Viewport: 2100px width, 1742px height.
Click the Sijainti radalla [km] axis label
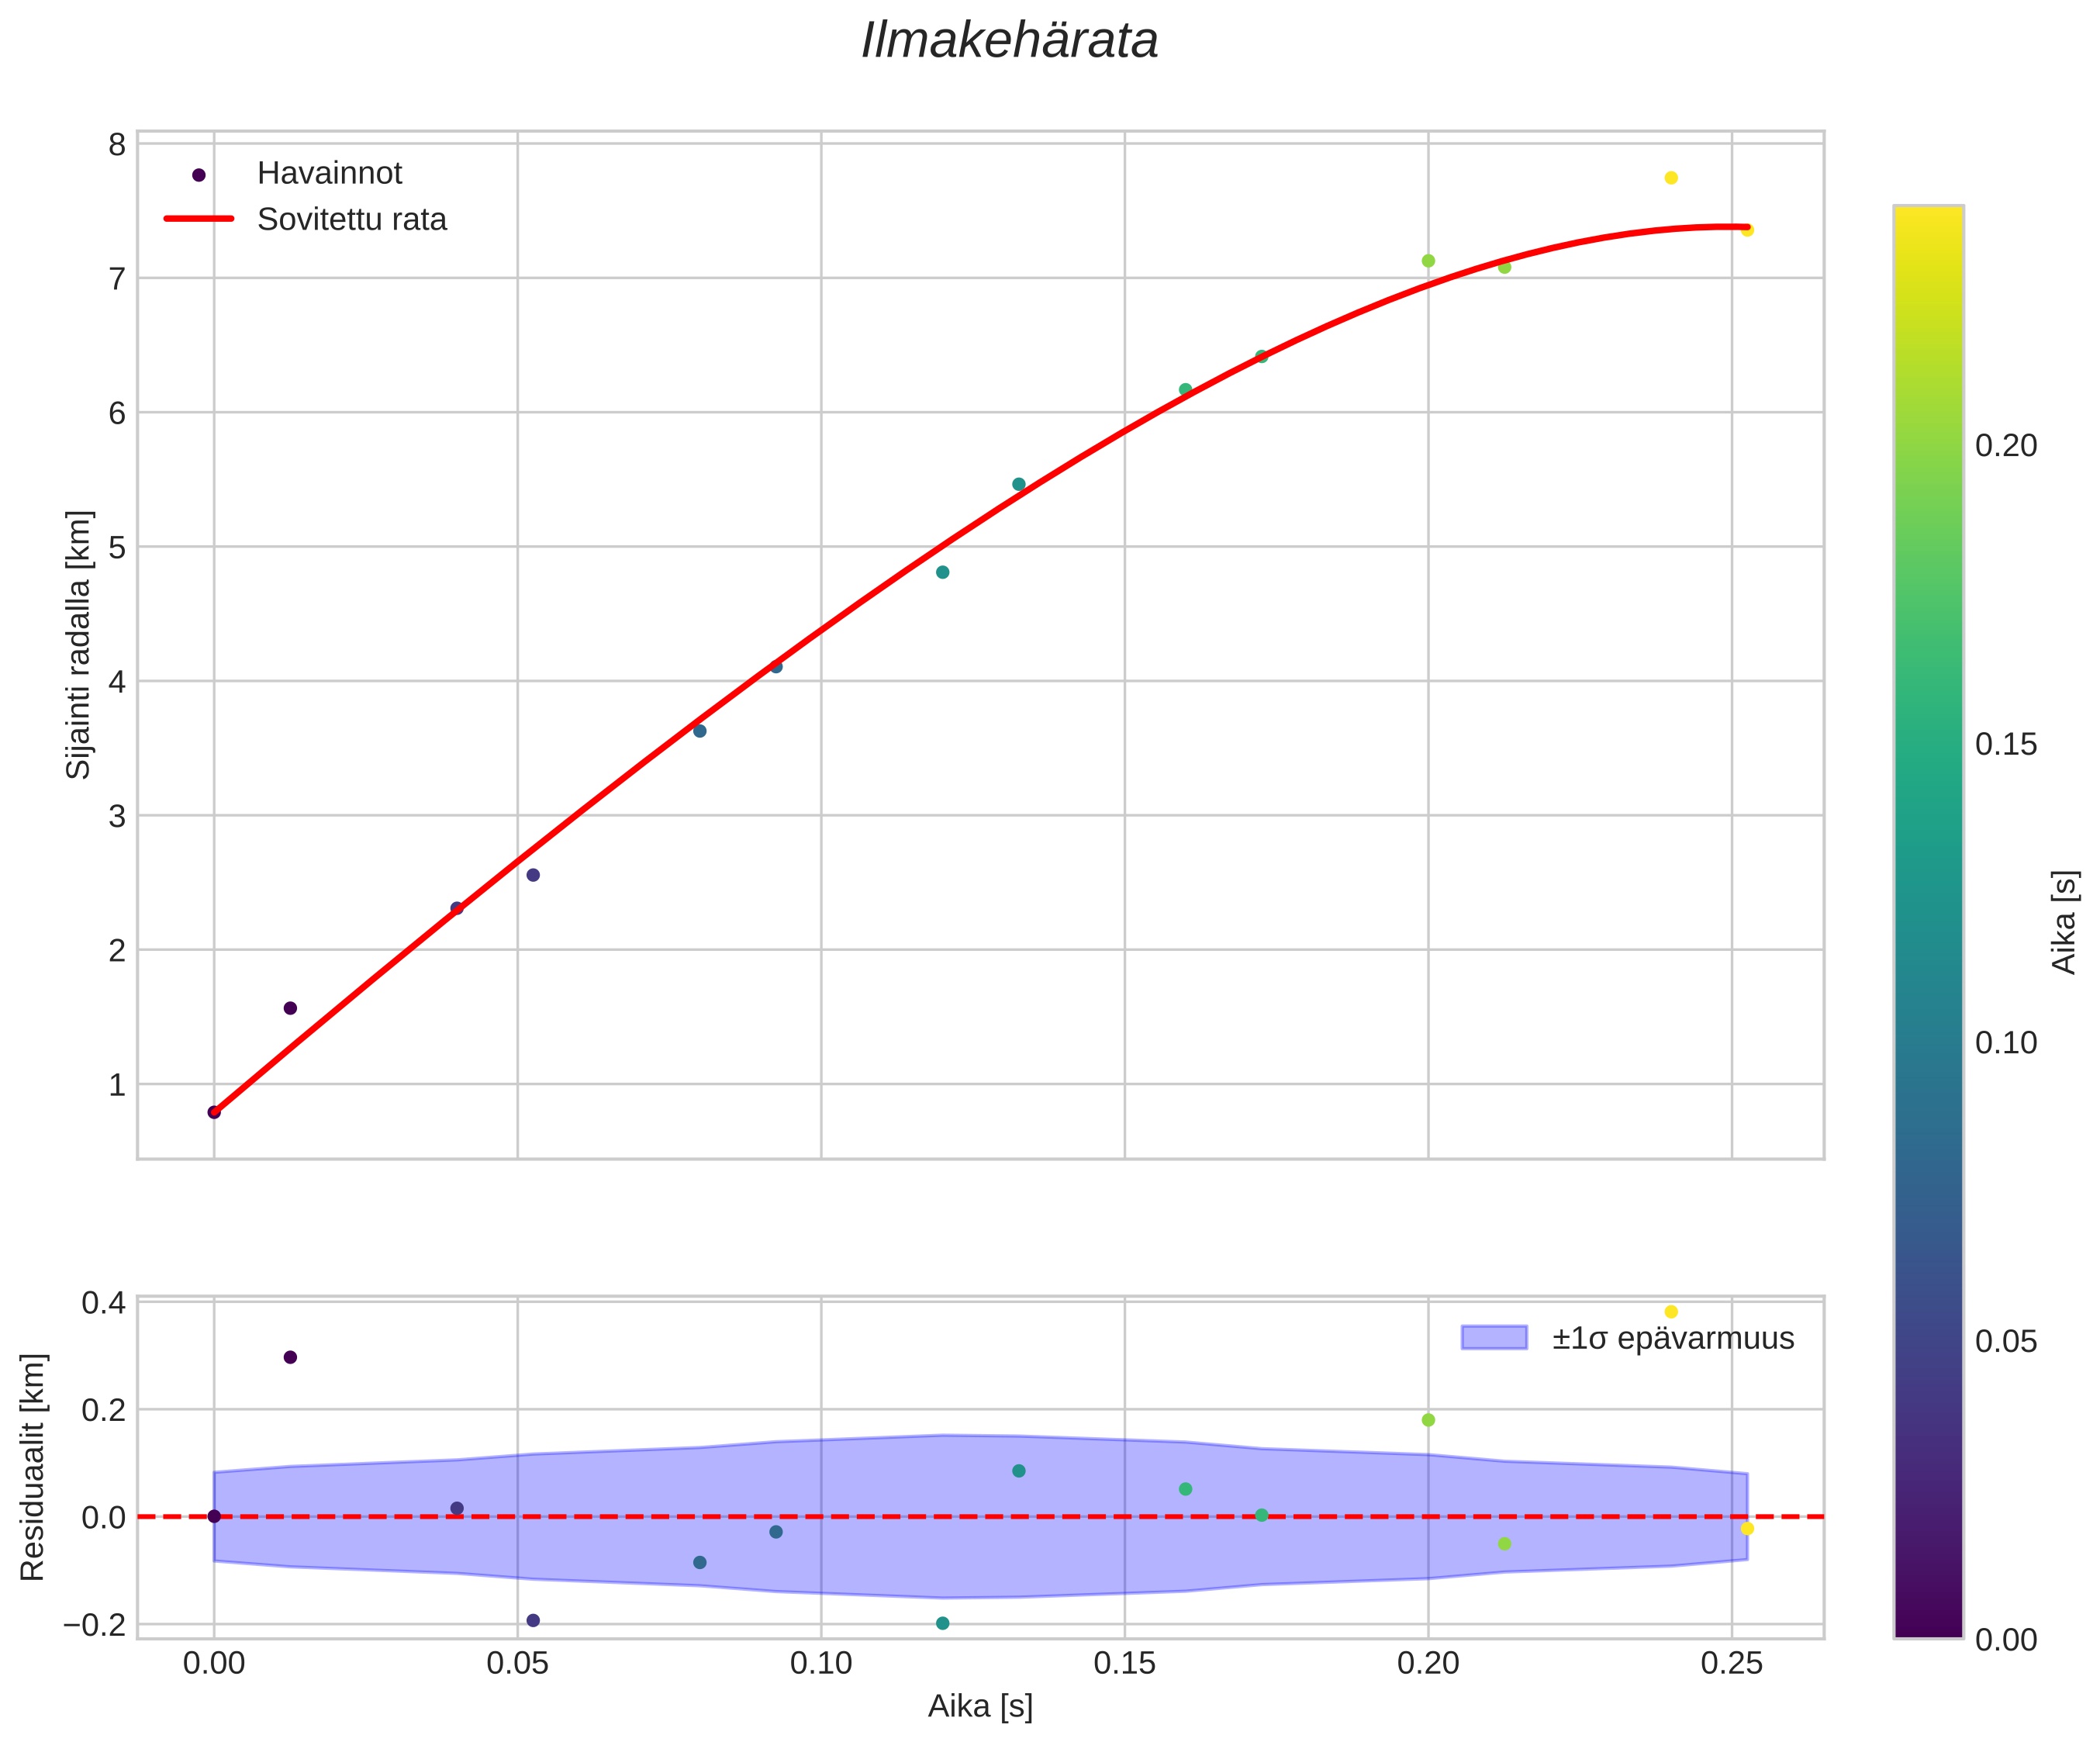78,645
